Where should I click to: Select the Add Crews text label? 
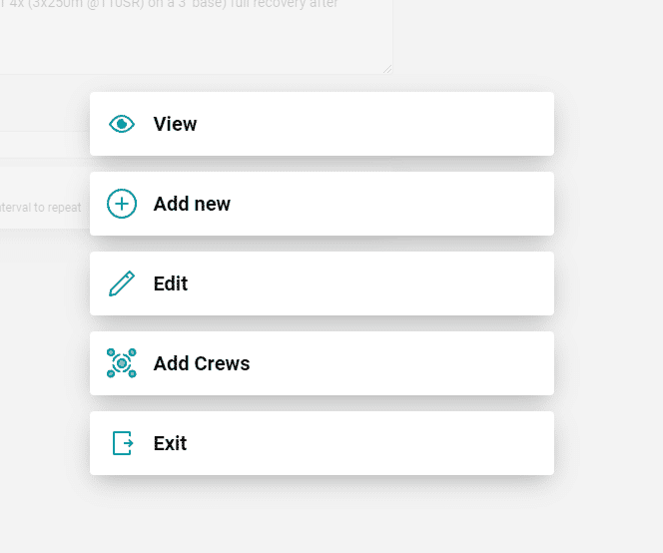pyautogui.click(x=202, y=363)
